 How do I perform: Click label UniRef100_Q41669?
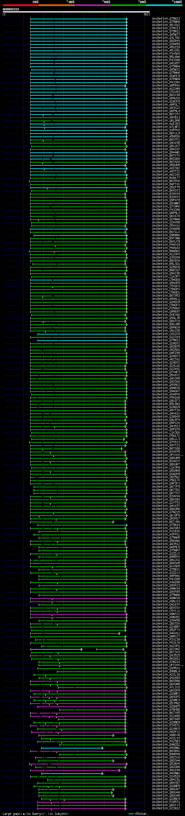[166, 678]
